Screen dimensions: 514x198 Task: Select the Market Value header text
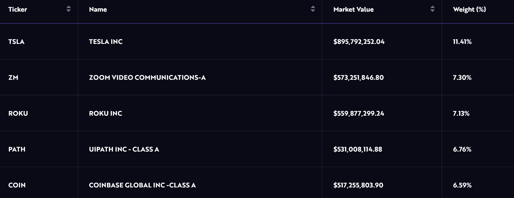click(x=353, y=10)
